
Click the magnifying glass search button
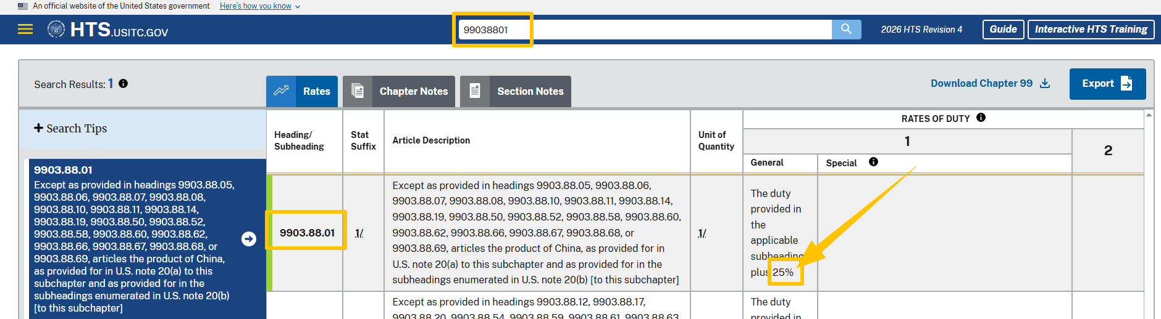pos(846,29)
